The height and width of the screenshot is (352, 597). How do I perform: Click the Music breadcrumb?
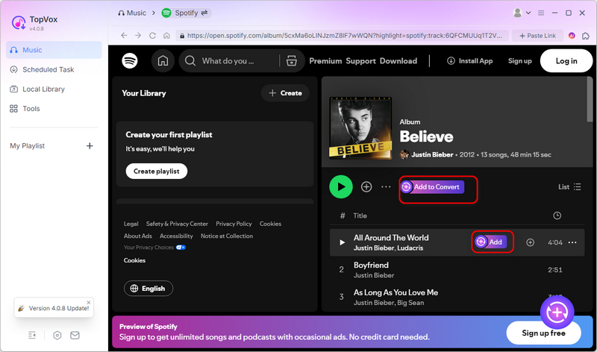pos(132,13)
